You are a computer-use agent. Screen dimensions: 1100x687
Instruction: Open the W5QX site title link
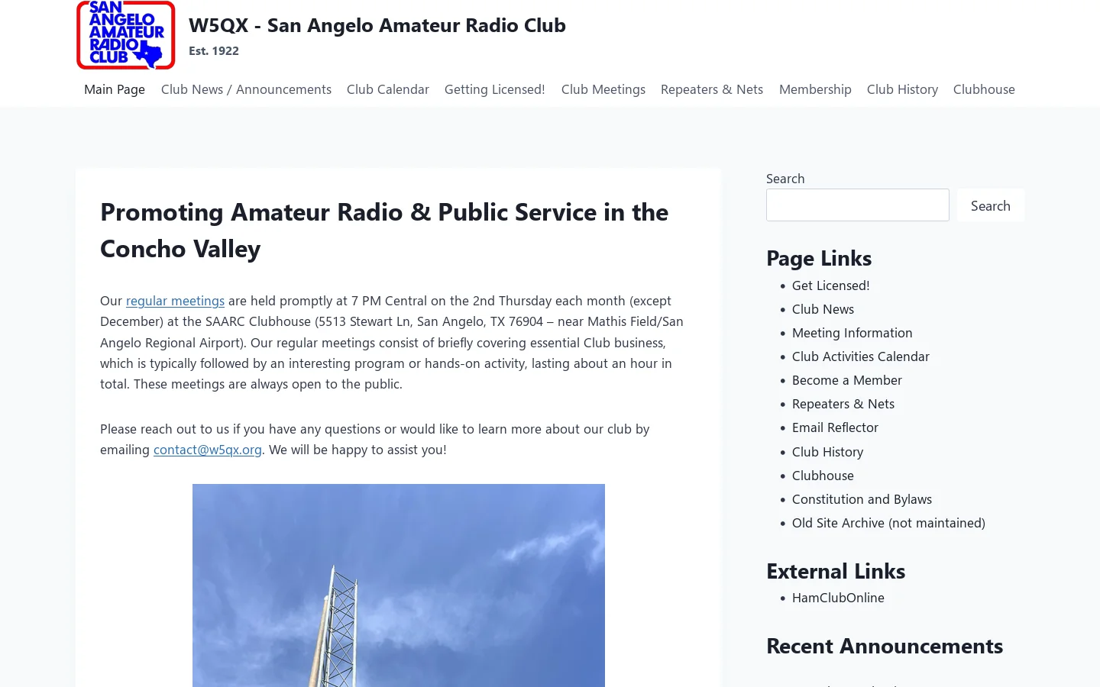377,25
